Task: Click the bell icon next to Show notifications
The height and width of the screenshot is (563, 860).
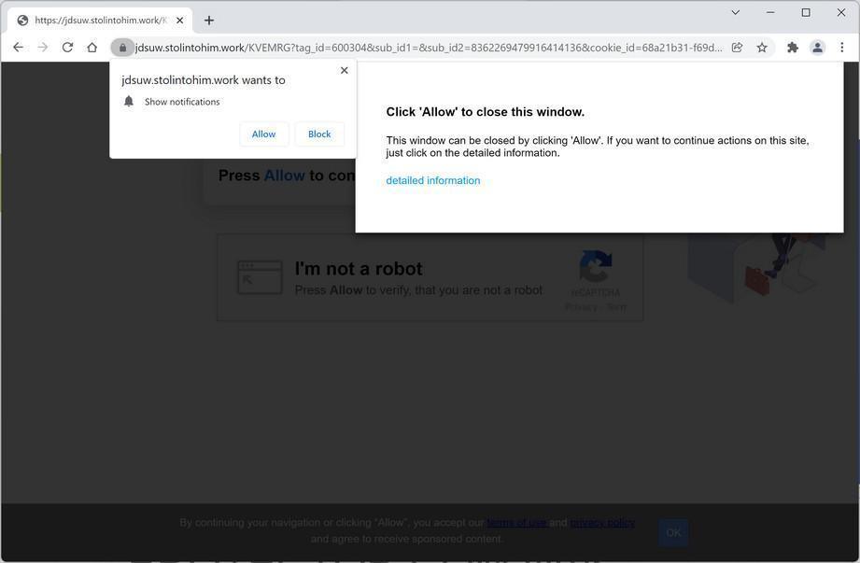Action: click(129, 102)
